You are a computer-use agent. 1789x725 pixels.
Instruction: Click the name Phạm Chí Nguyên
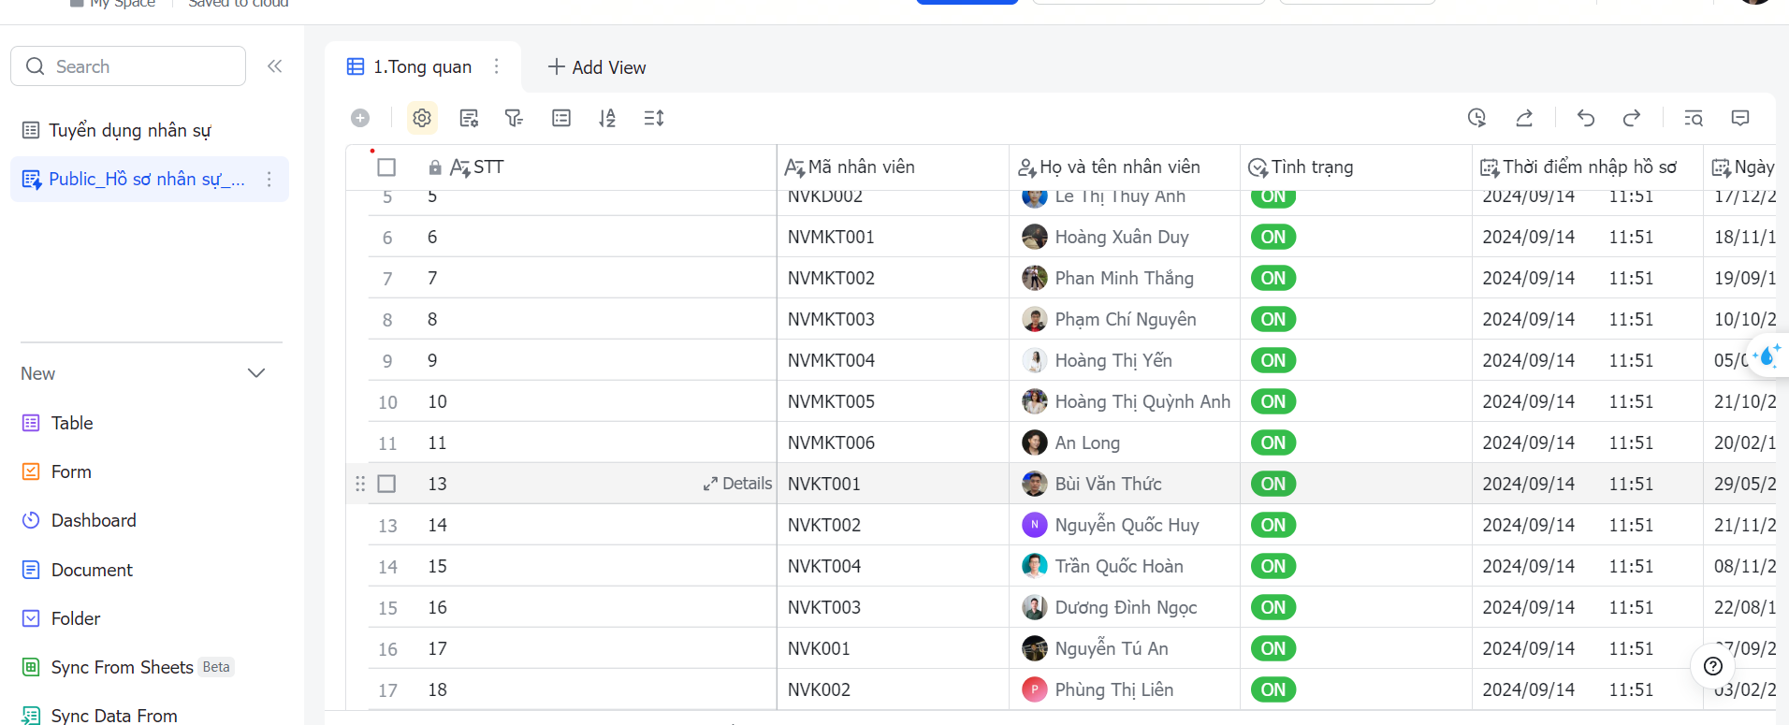[x=1126, y=319]
